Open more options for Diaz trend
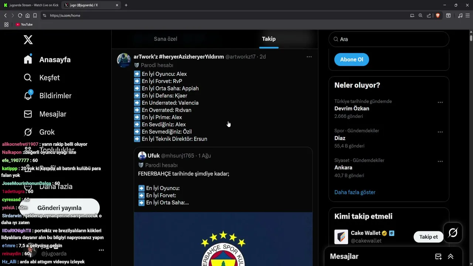This screenshot has height=266, width=473. coord(440,132)
